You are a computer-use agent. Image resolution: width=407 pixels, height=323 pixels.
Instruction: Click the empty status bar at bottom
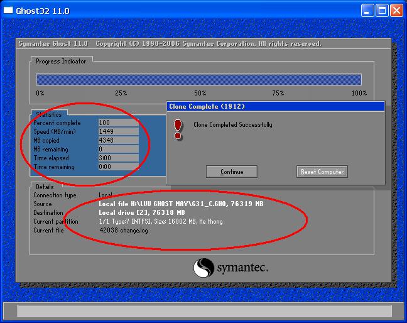coord(203,310)
